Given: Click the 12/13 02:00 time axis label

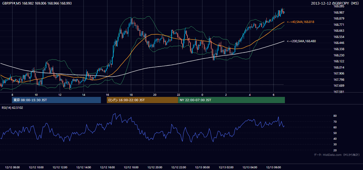Looking at the screenshot, I should coord(226,167).
